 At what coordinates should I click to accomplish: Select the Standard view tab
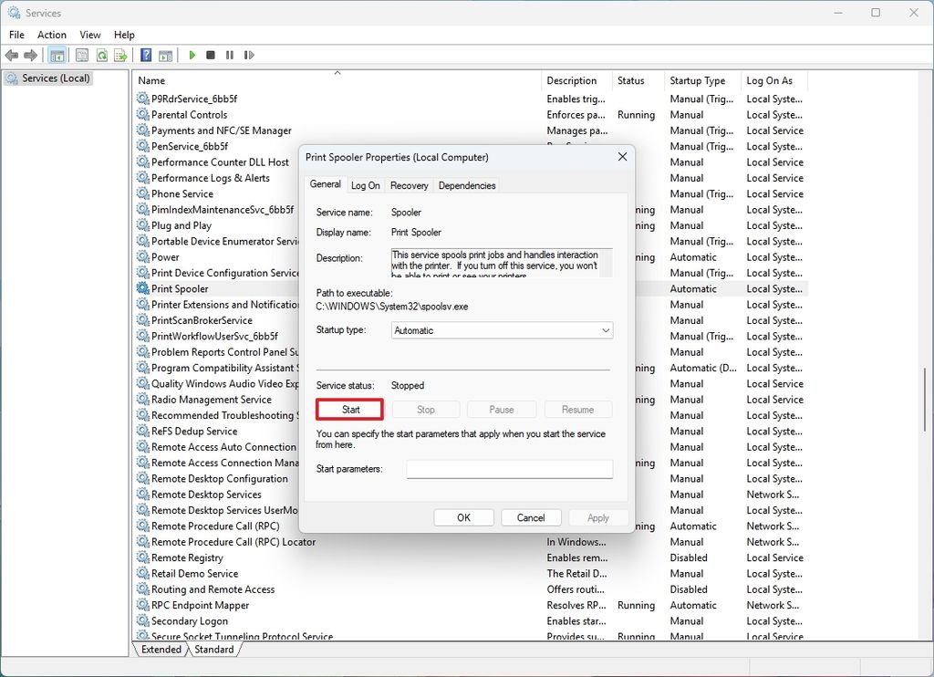click(215, 650)
